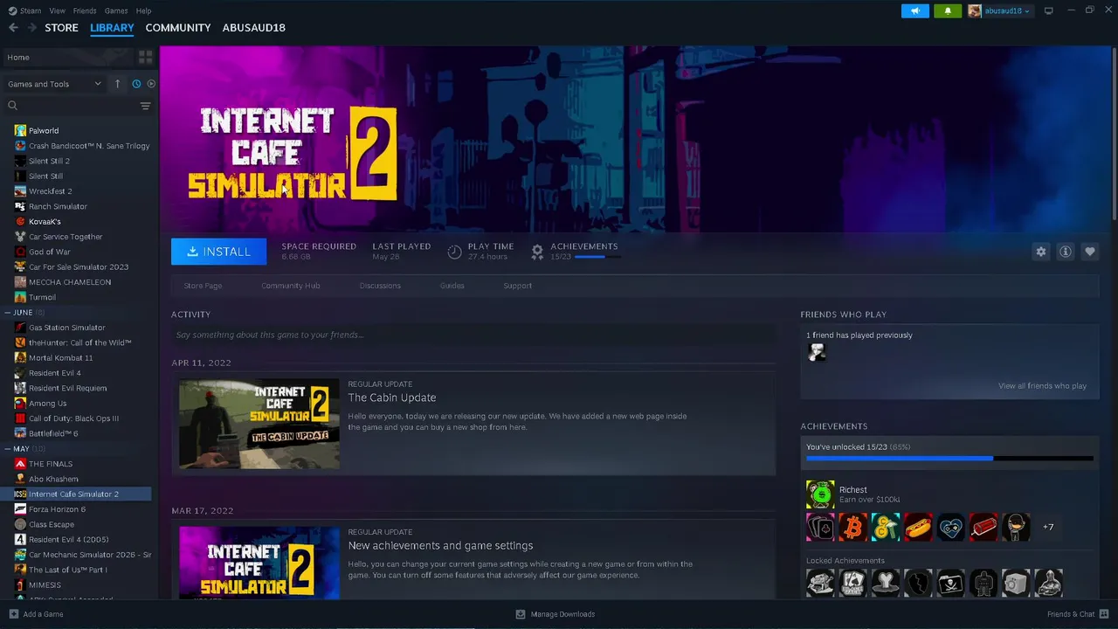Click the coins and hammer achievement icon
The image size is (1118, 629).
[x=886, y=528]
